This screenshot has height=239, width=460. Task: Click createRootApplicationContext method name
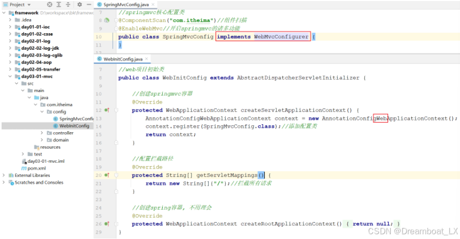288,224
